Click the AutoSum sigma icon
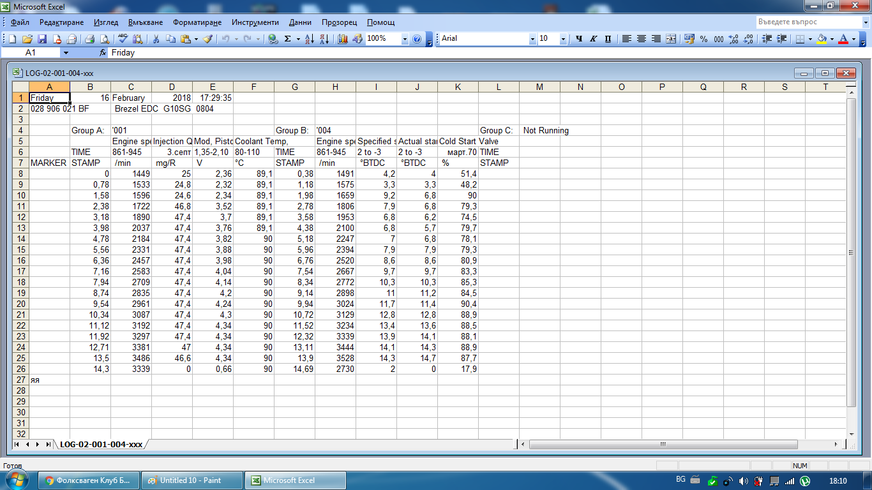 click(x=288, y=39)
